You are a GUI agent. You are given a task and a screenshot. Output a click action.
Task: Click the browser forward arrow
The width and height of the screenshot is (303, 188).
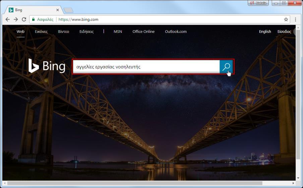(16, 19)
